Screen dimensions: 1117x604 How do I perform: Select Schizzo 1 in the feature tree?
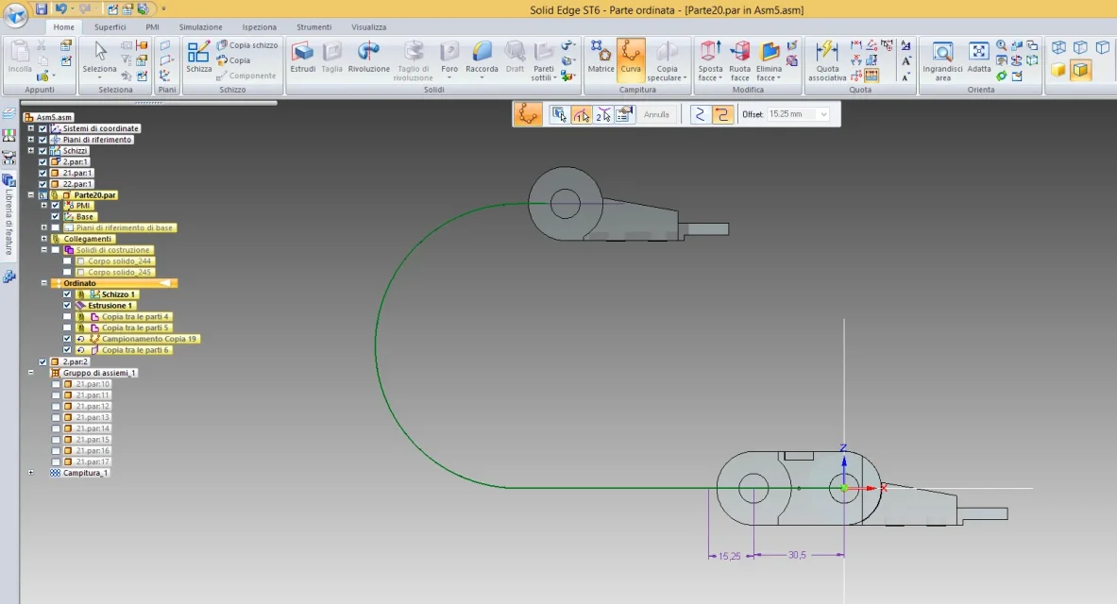pos(117,294)
